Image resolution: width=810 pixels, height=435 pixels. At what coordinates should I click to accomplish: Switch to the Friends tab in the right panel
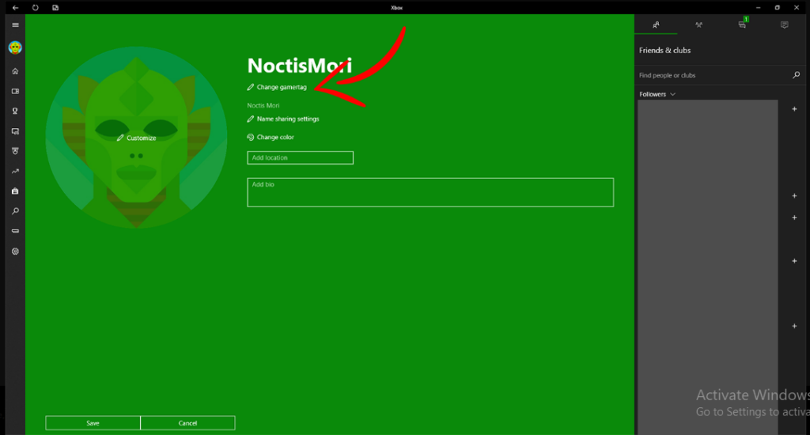656,25
